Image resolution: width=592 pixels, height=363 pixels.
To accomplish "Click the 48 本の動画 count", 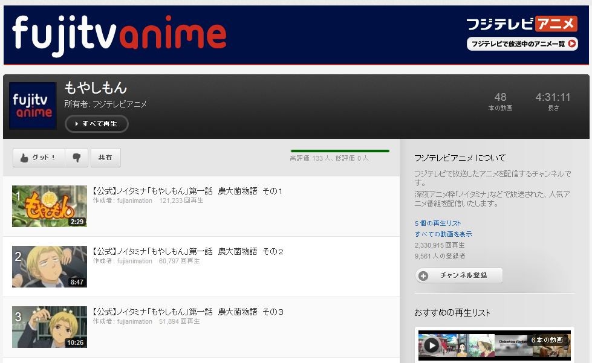I will (x=500, y=102).
